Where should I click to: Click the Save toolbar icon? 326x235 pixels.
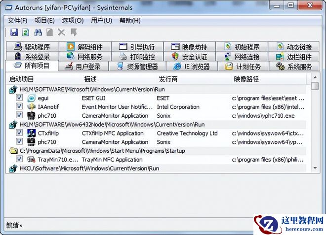tap(14, 33)
